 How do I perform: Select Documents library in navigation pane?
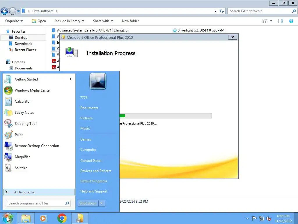click(24, 68)
